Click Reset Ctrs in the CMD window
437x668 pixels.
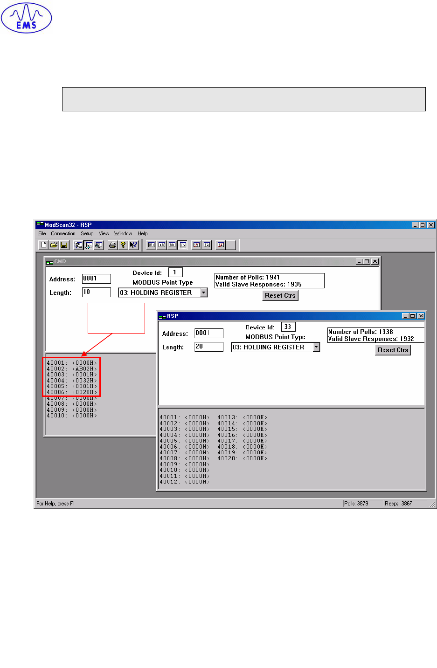tap(280, 295)
